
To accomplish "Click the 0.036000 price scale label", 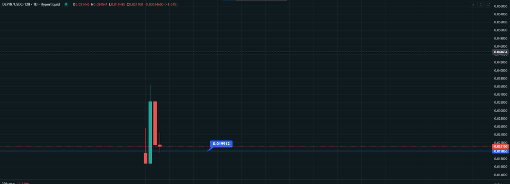I will point(501,86).
